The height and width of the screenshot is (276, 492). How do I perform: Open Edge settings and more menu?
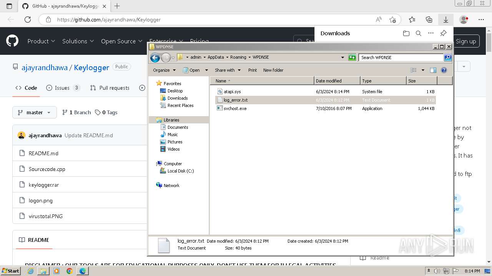click(481, 20)
